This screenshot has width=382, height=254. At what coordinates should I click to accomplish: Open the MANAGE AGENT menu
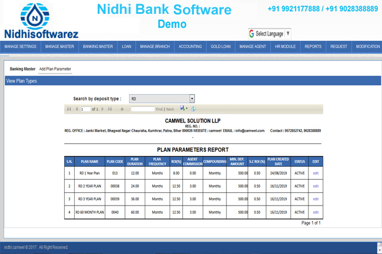(x=252, y=47)
